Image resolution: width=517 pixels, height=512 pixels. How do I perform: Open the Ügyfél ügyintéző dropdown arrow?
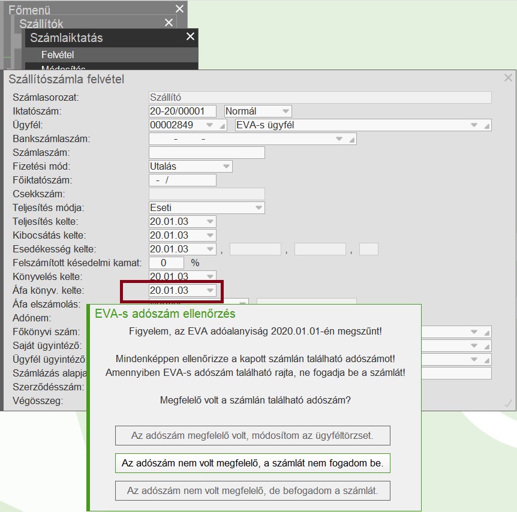474,359
